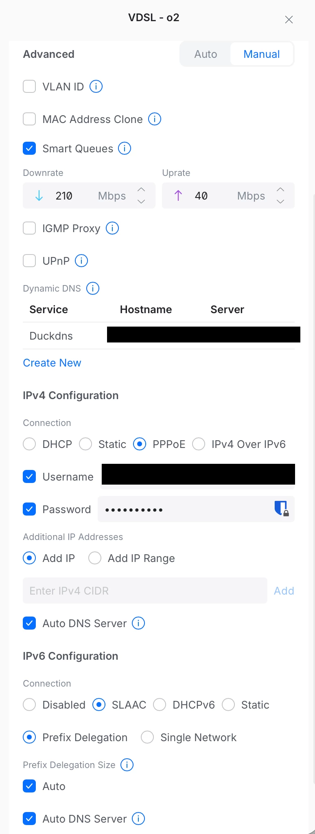
Task: Show the UPnP info tooltip
Action: 81,261
